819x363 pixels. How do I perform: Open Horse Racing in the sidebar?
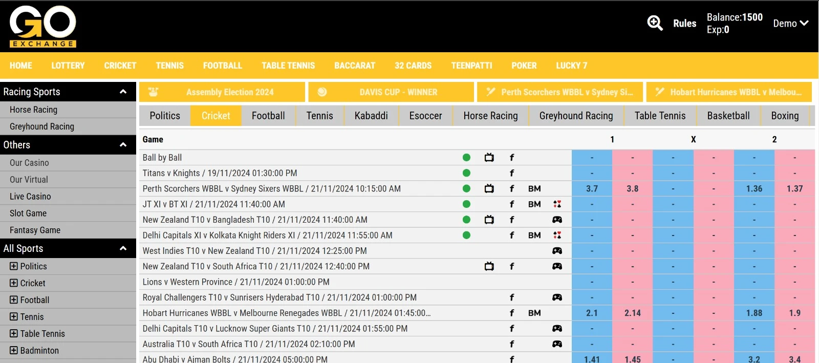(x=68, y=110)
